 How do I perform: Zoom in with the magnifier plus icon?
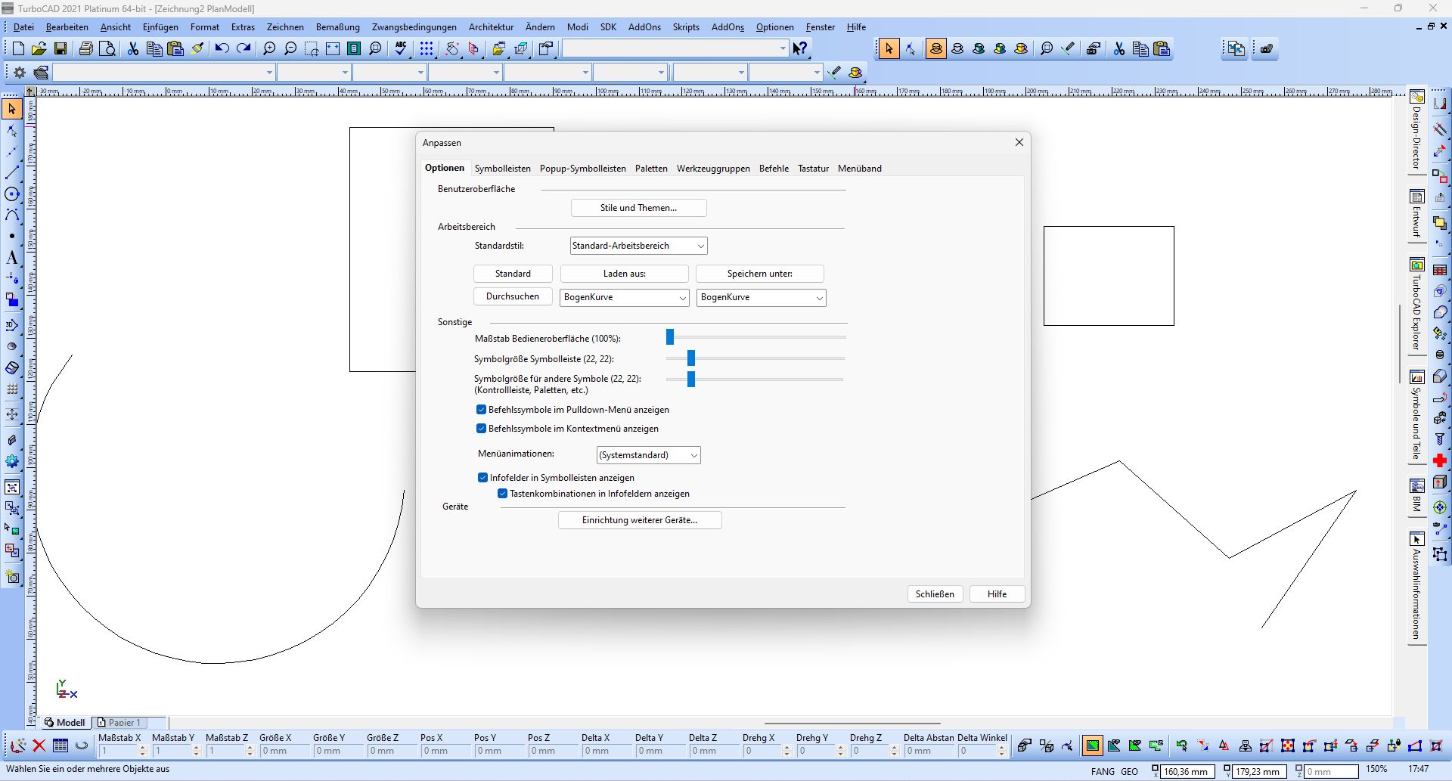(x=269, y=49)
